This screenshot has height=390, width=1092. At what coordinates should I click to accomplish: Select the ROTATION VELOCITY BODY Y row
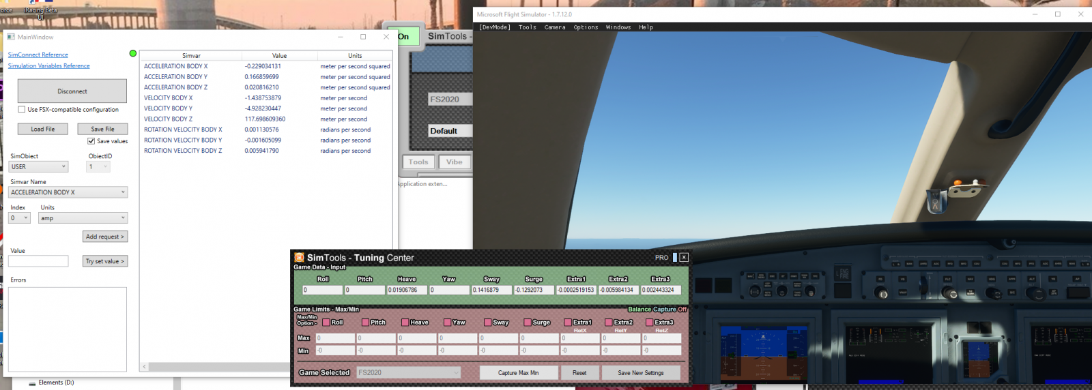266,140
